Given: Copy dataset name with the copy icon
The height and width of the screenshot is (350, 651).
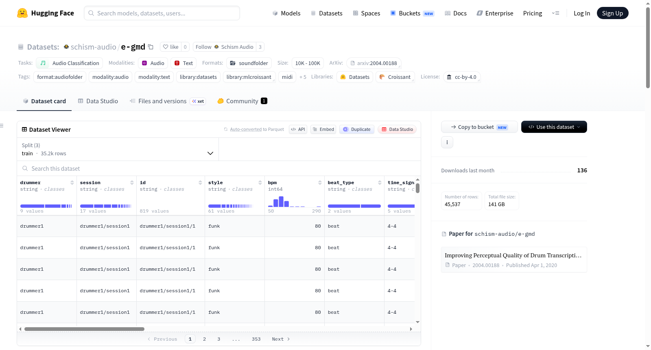Looking at the screenshot, I should tap(151, 47).
